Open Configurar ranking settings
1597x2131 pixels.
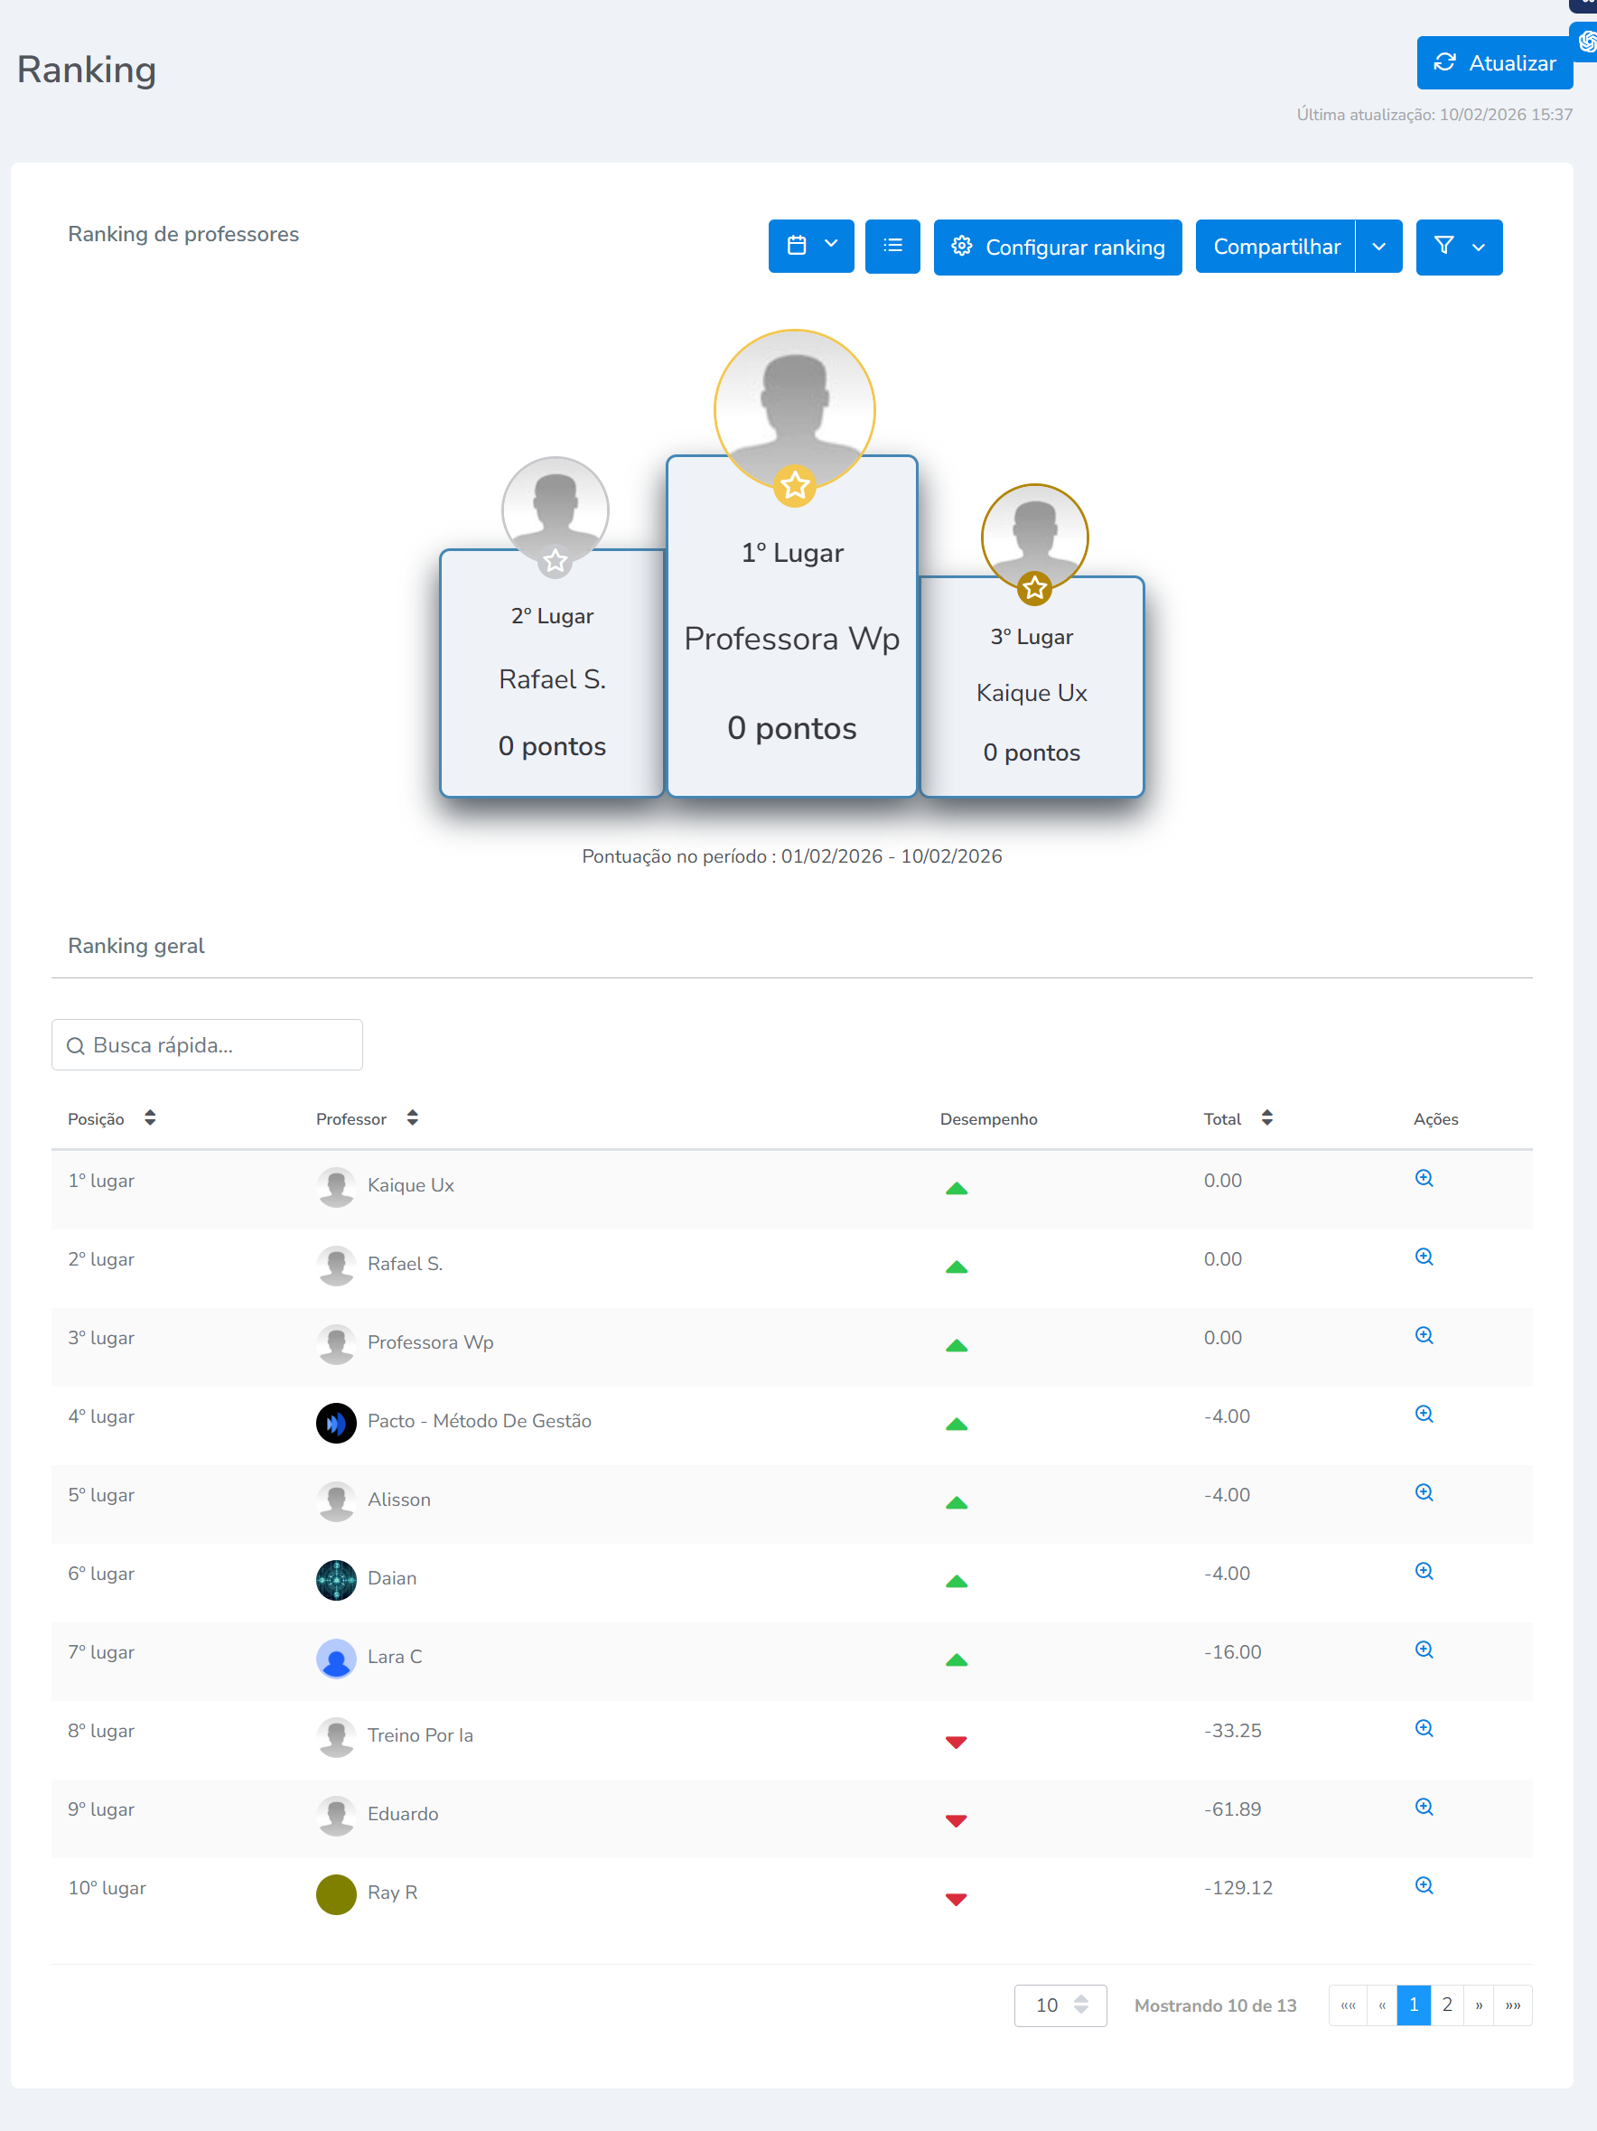pyautogui.click(x=1057, y=248)
